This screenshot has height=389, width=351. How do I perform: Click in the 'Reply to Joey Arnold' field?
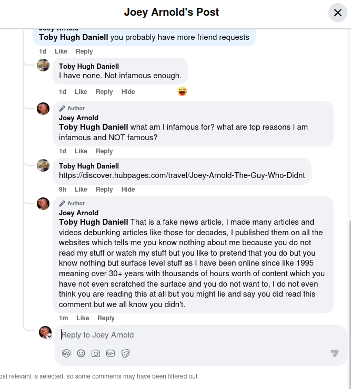click(x=200, y=335)
